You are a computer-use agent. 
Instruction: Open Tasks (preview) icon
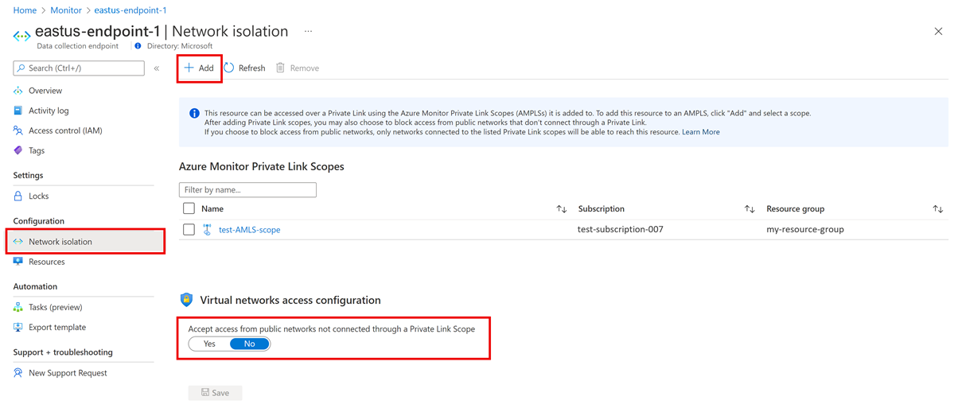pyautogui.click(x=18, y=307)
